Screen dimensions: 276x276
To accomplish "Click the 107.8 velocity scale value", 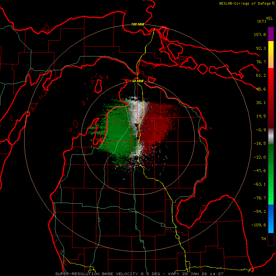I will [260, 34].
